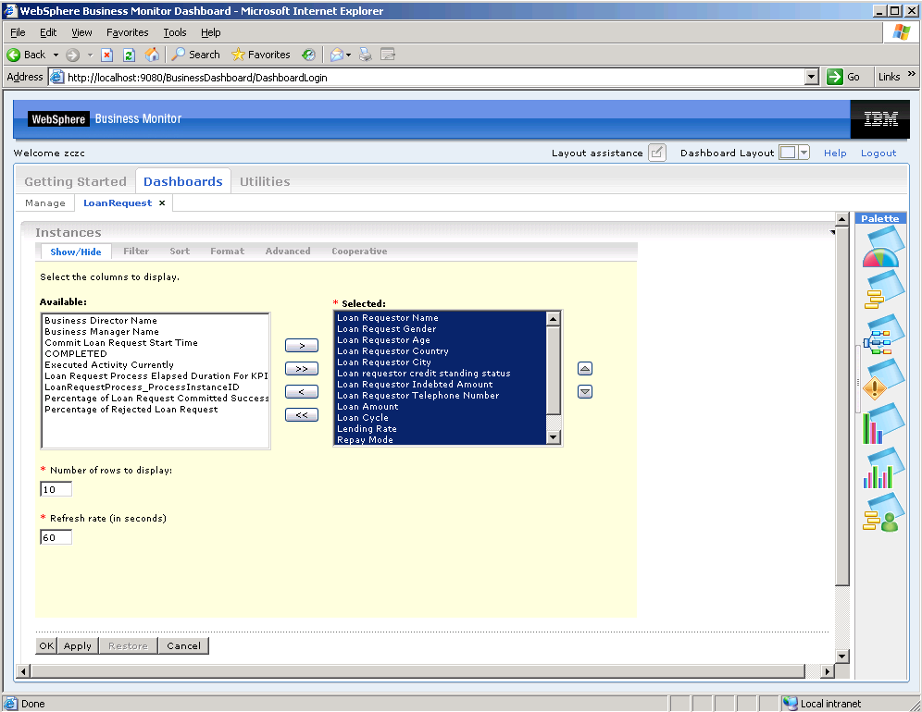The width and height of the screenshot is (922, 712).
Task: Switch to the Filter tab
Action: point(136,251)
